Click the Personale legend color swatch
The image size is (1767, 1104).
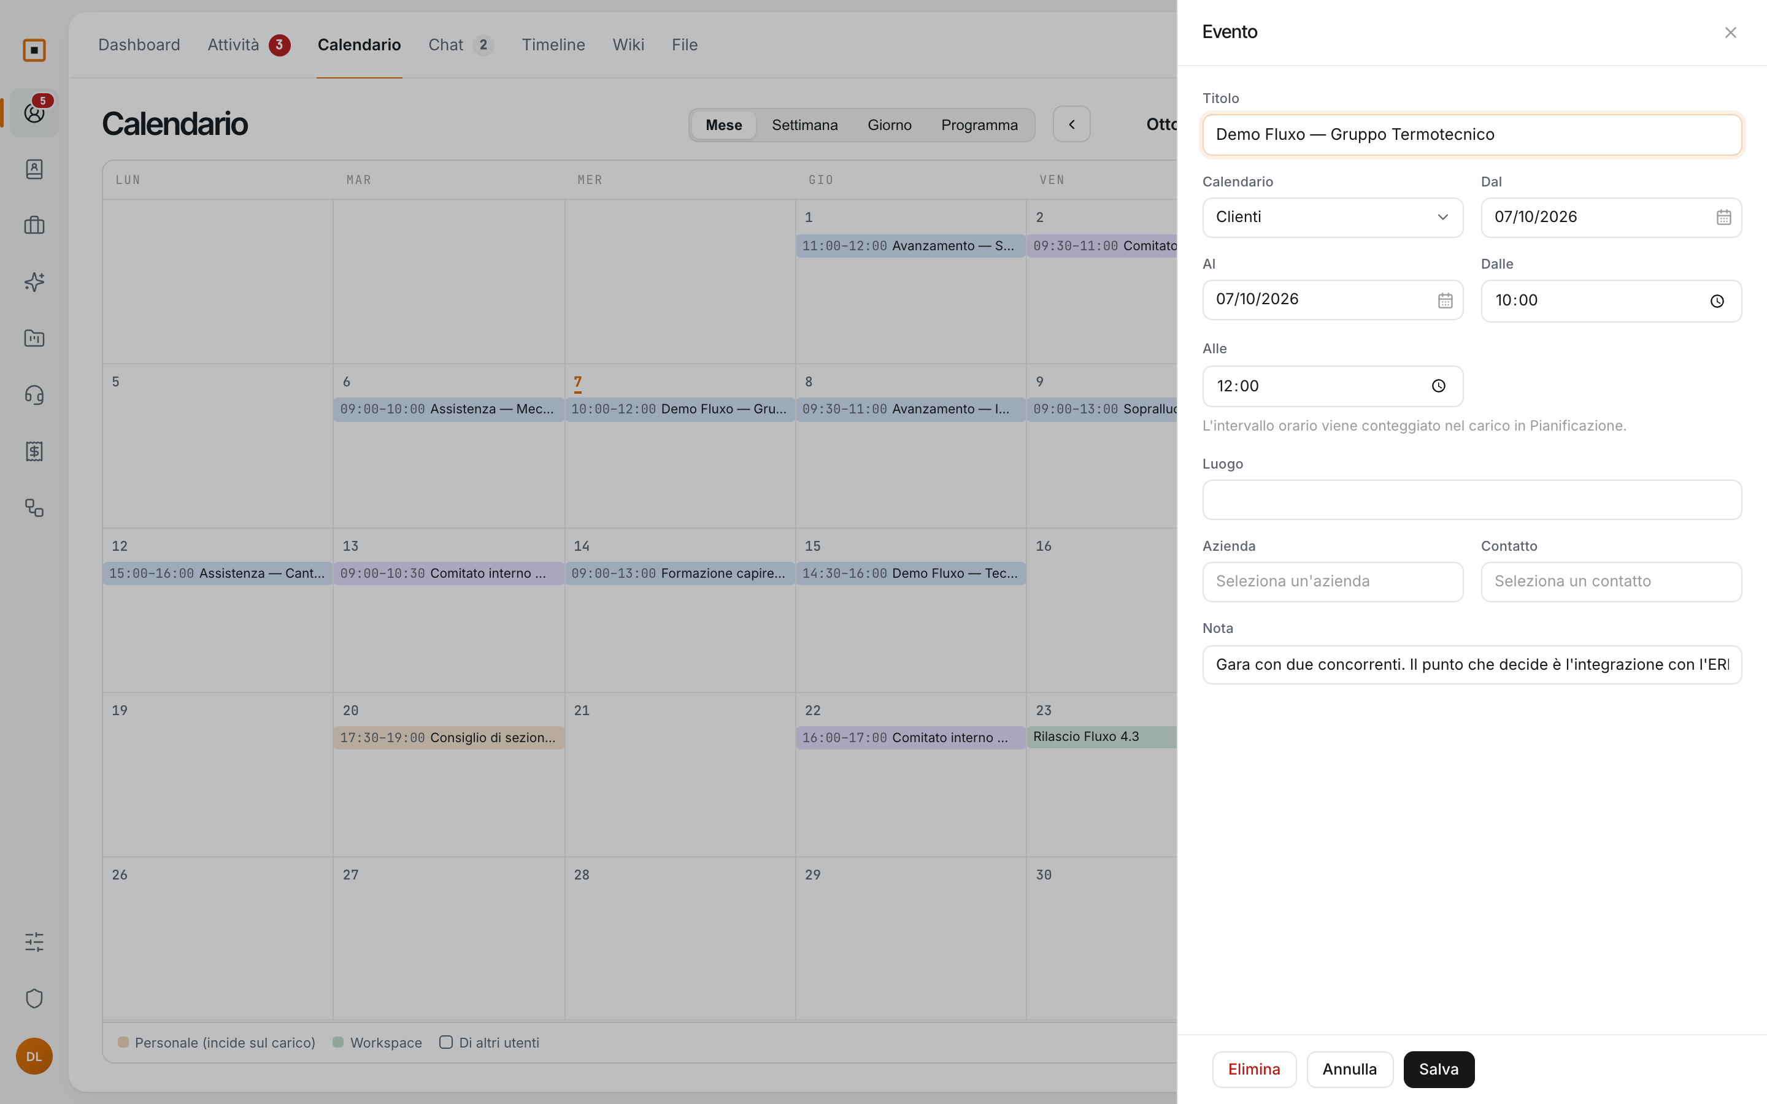click(x=123, y=1042)
